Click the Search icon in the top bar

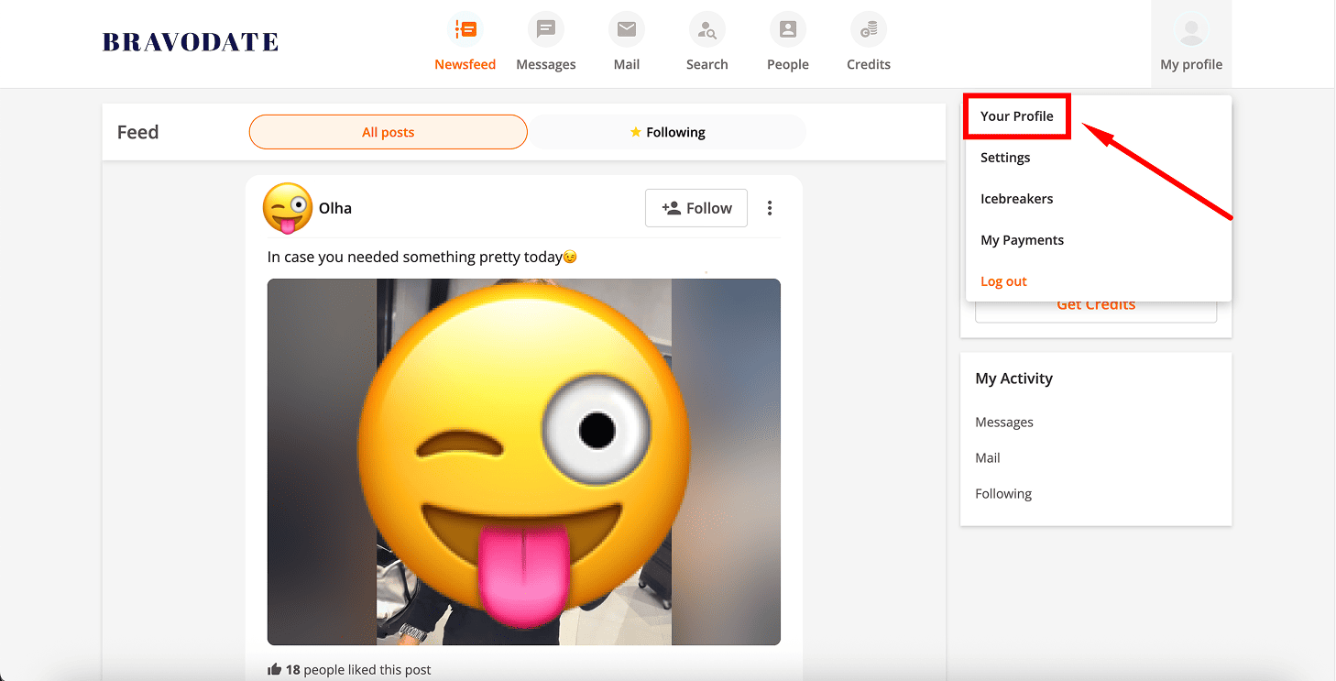[x=707, y=30]
